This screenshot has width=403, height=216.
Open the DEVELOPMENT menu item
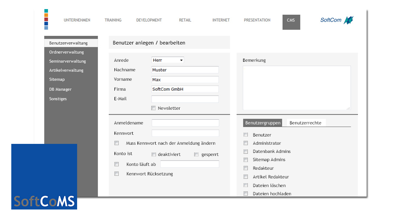point(149,20)
